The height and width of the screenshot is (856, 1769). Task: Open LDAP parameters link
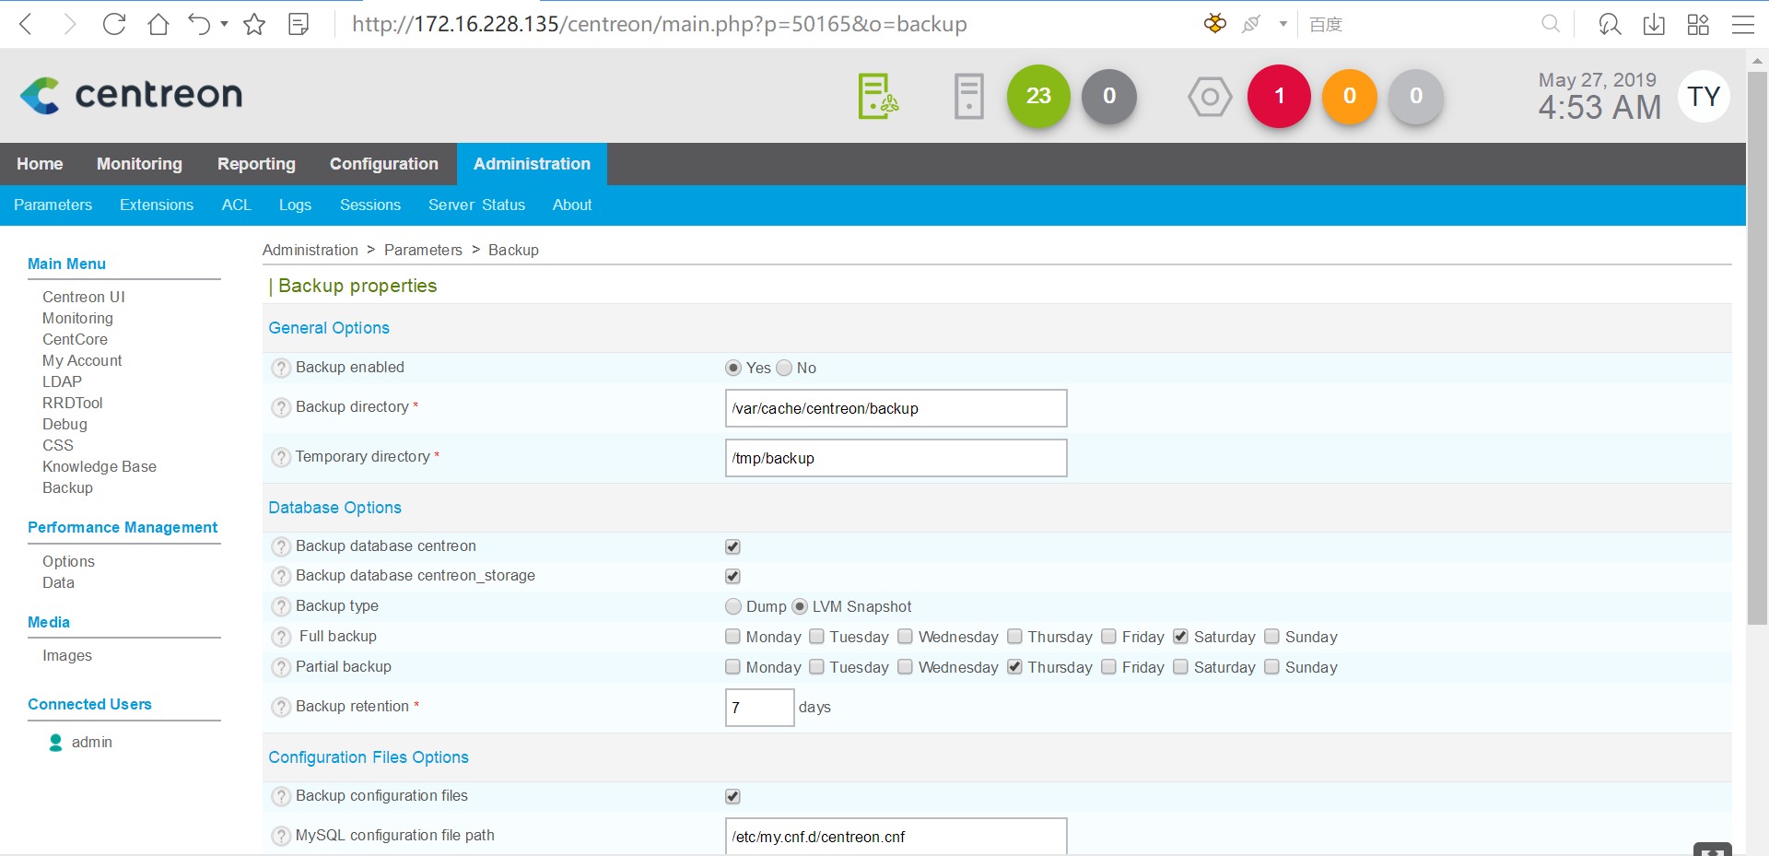62,381
